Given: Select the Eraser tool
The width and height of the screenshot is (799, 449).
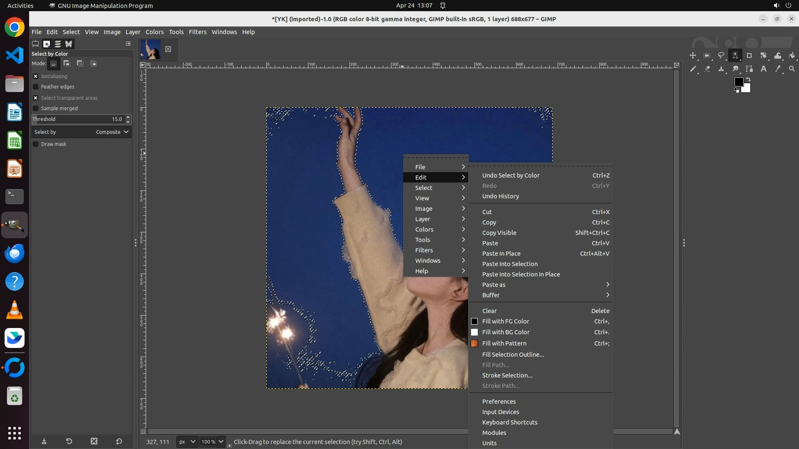Looking at the screenshot, I should 707,69.
